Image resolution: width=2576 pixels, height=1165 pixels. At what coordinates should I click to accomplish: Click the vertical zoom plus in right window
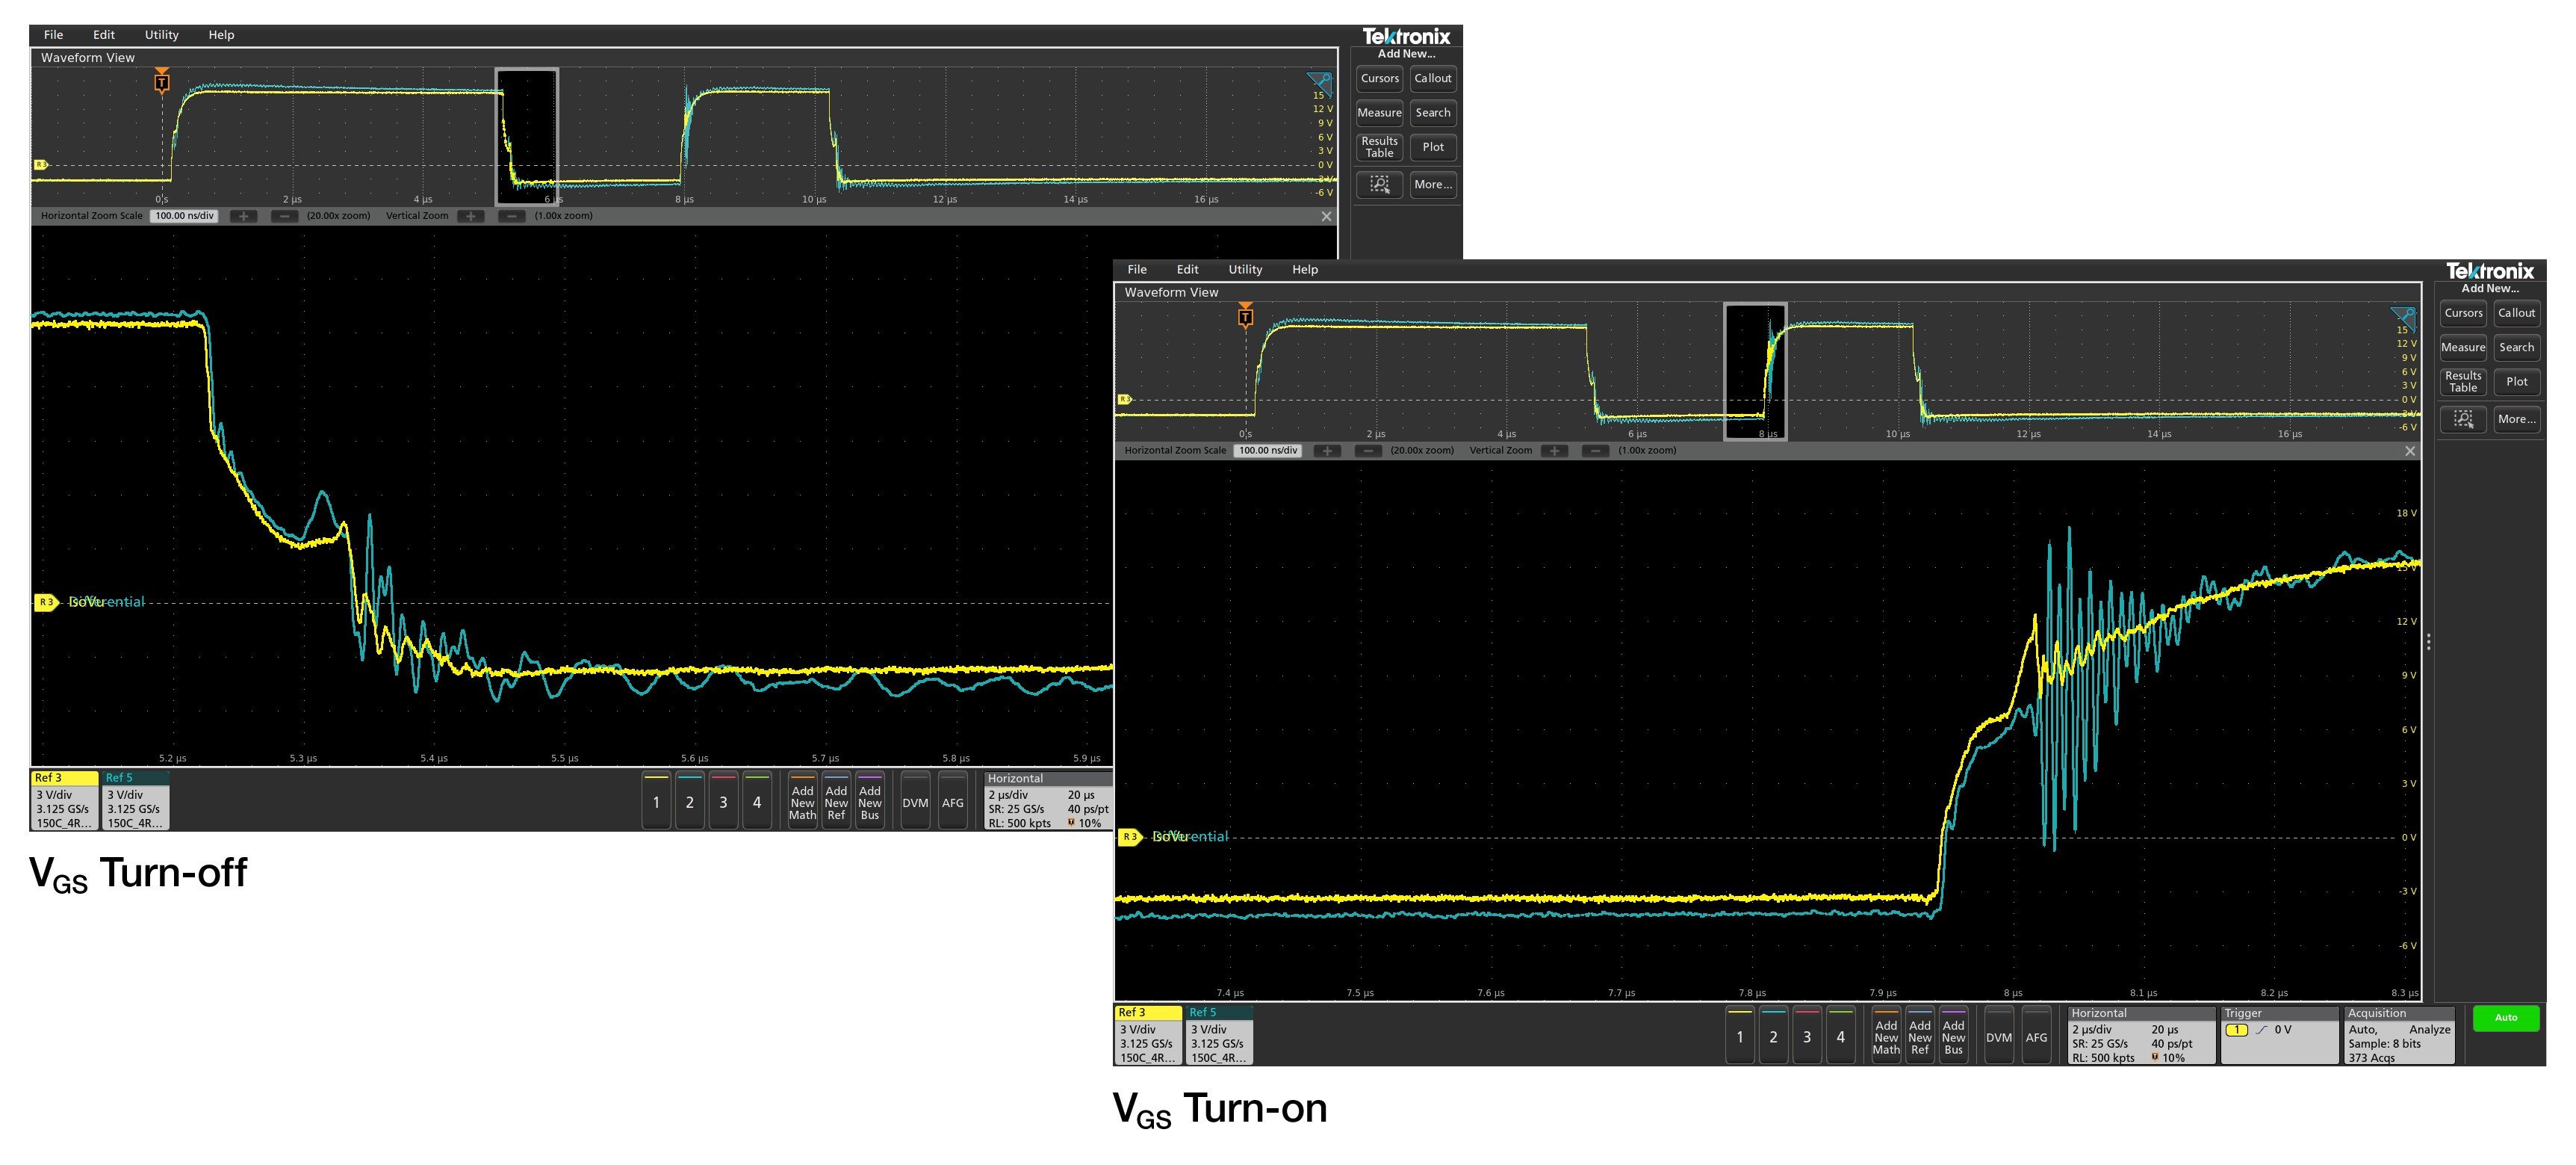pos(1554,451)
